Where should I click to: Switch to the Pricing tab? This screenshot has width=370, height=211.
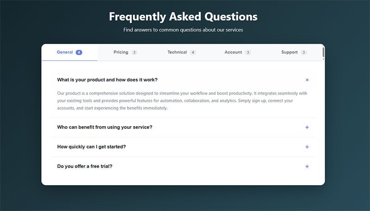121,52
